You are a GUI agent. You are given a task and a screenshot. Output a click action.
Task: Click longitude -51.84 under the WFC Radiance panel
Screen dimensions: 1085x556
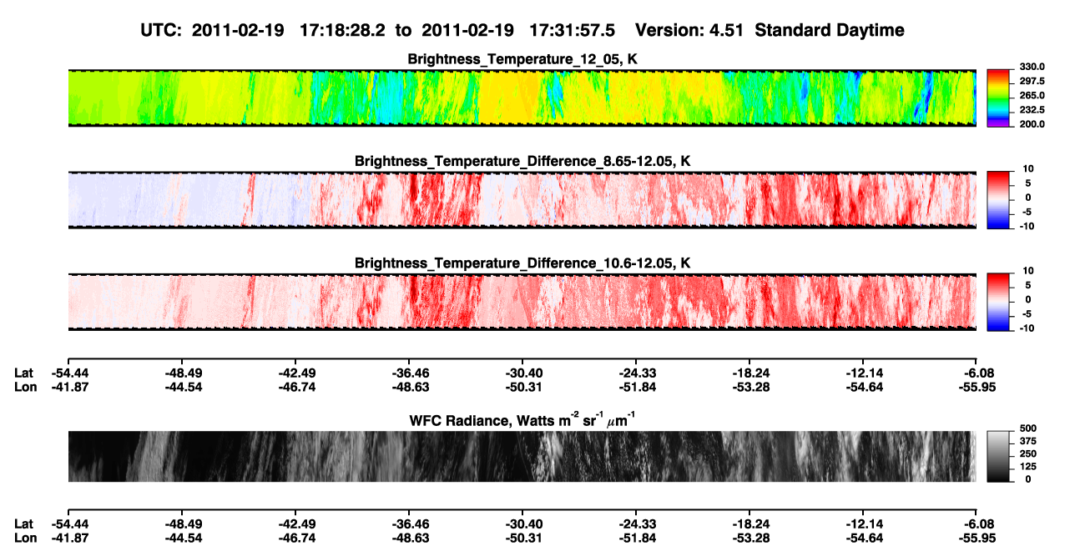click(636, 538)
